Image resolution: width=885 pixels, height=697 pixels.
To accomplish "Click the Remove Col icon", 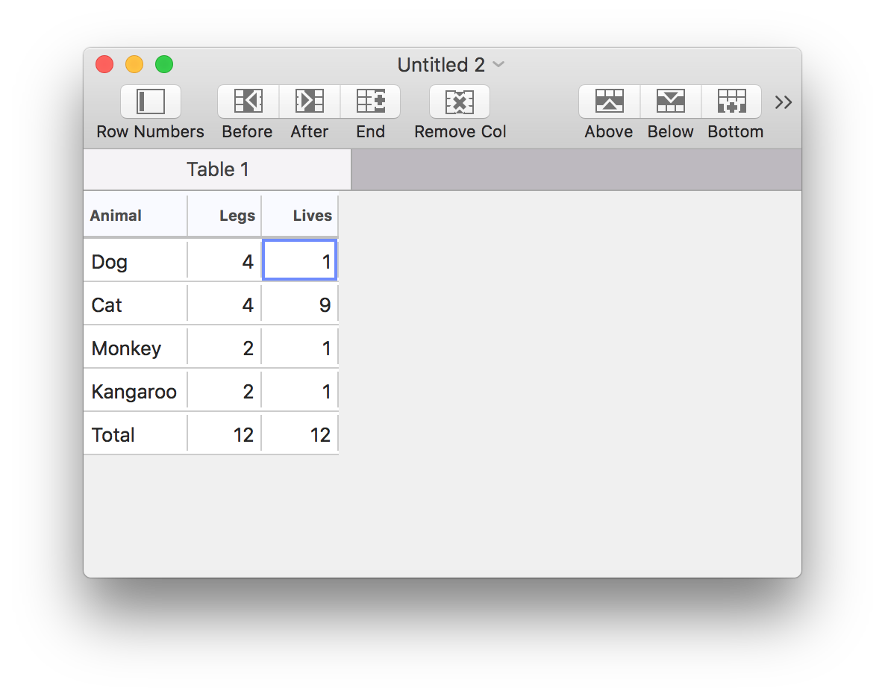I will 460,101.
